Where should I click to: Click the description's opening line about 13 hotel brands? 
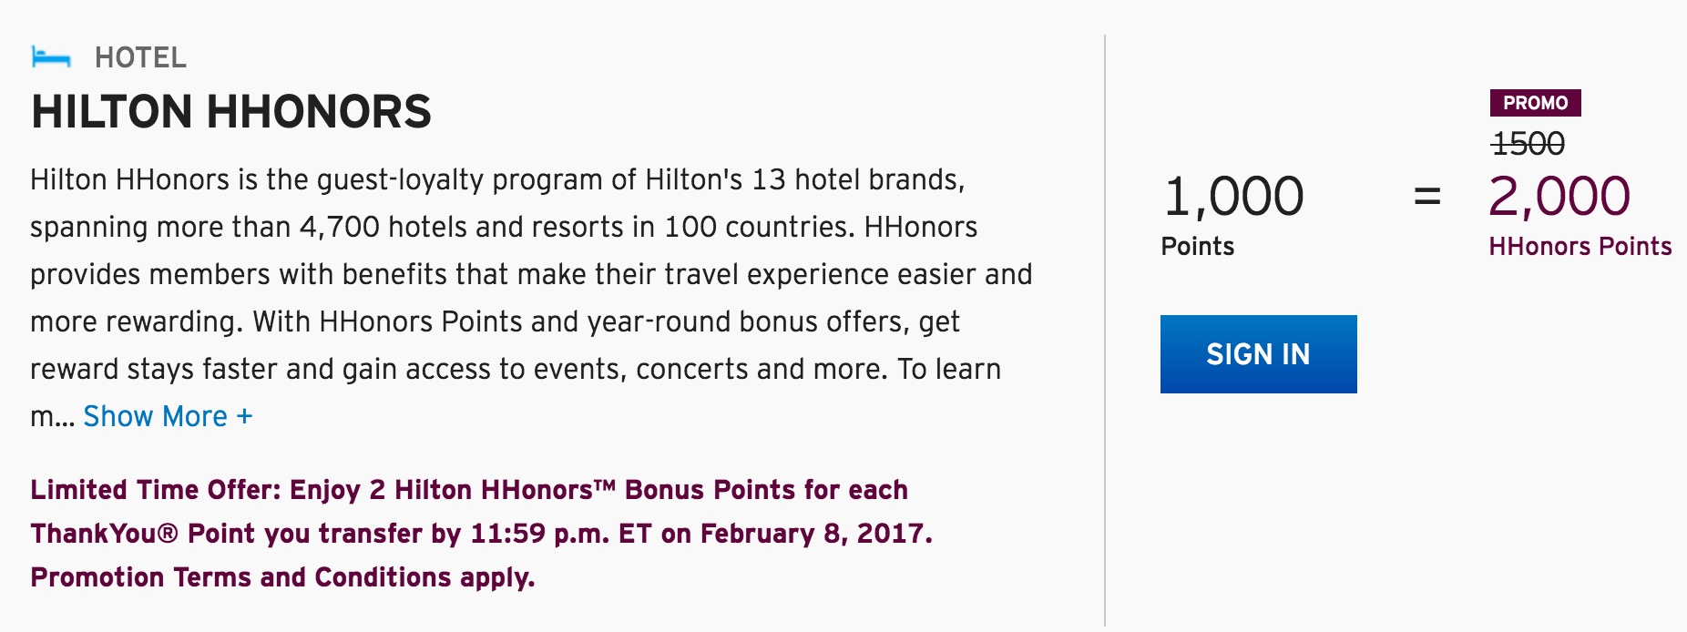pyautogui.click(x=496, y=179)
